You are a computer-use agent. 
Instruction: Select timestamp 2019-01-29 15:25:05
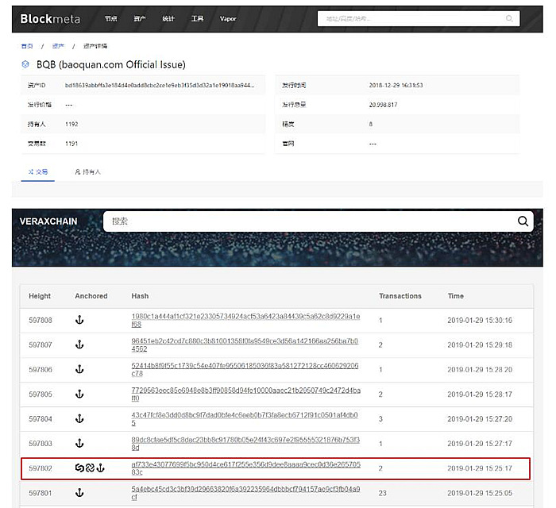[x=480, y=493]
